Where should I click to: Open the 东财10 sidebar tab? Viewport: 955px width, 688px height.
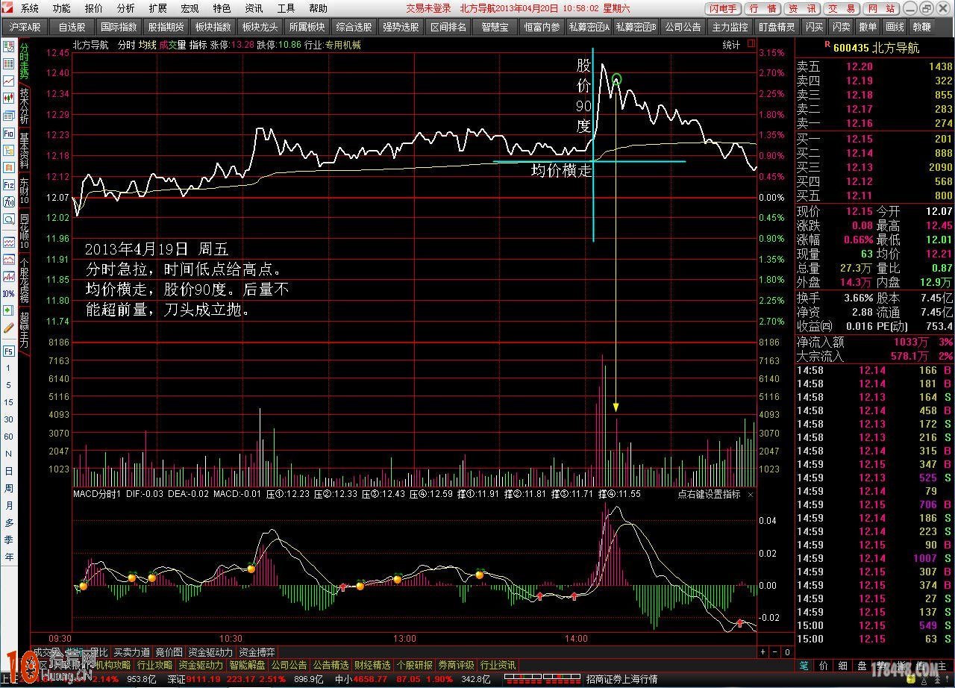pos(24,192)
